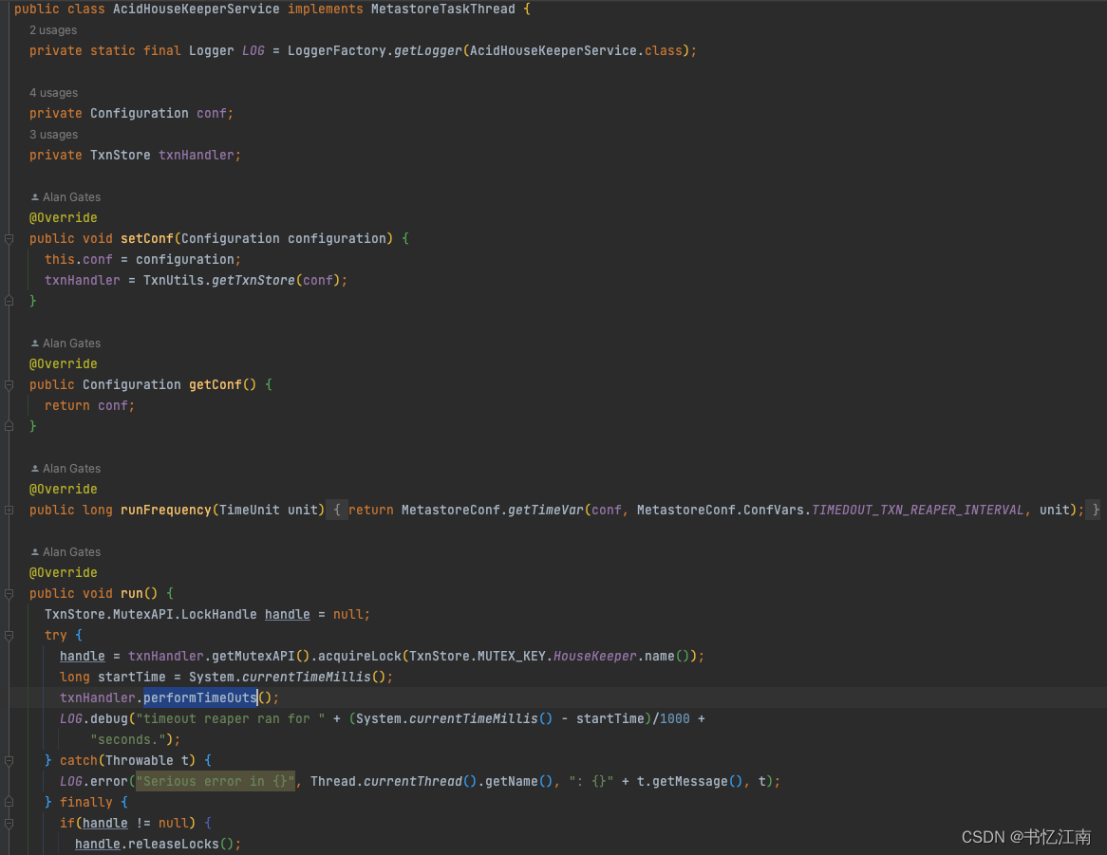
Task: Click Alan Gates author hint above getConf
Action: 71,344
